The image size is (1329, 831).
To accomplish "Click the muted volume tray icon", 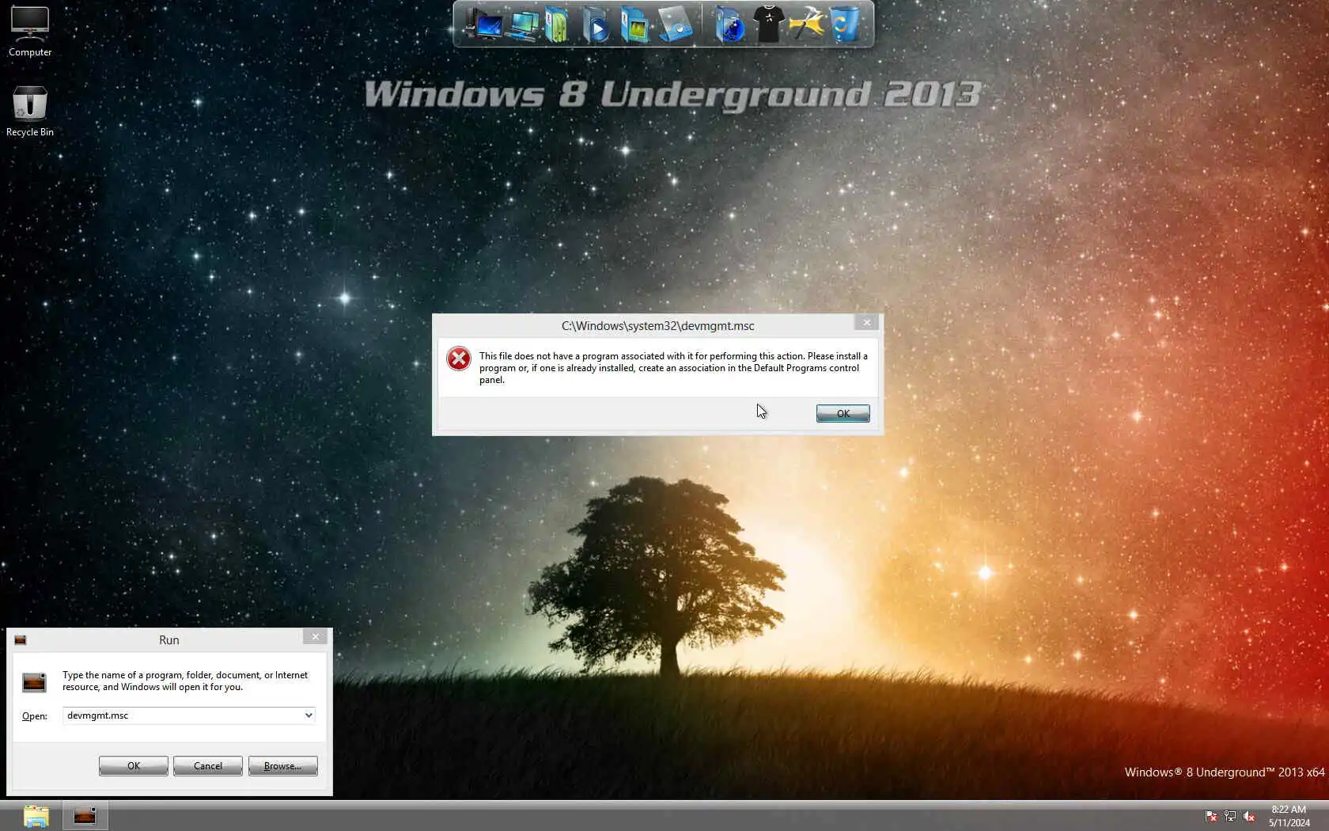I will click(x=1249, y=816).
